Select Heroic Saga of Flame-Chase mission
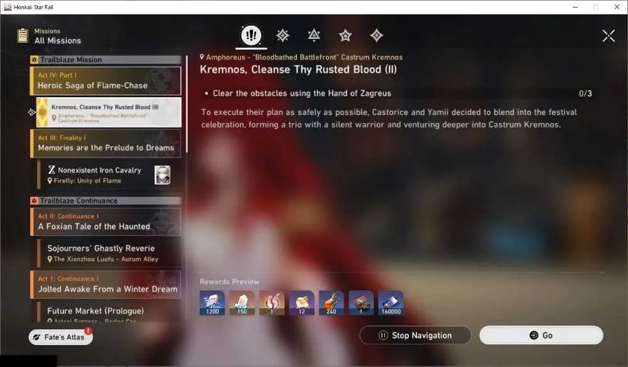This screenshot has width=628, height=367. 106,81
